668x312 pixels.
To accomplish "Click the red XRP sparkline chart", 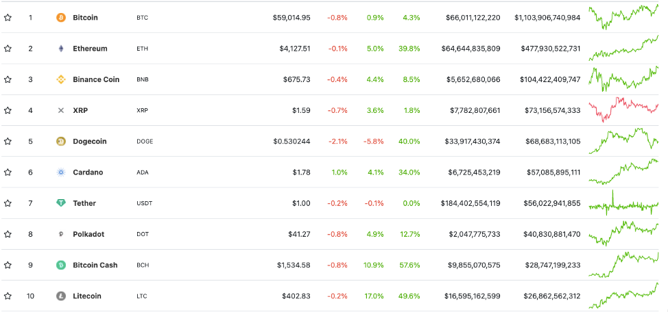I will pyautogui.click(x=623, y=109).
